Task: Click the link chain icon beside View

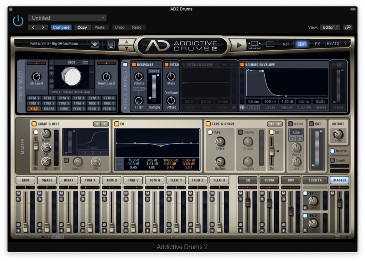Action: point(348,27)
